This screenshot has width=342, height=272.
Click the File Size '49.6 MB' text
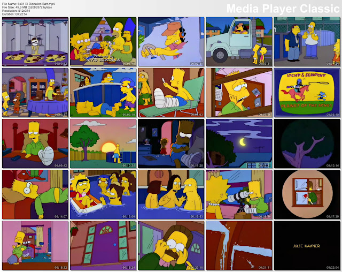[x=27, y=7]
